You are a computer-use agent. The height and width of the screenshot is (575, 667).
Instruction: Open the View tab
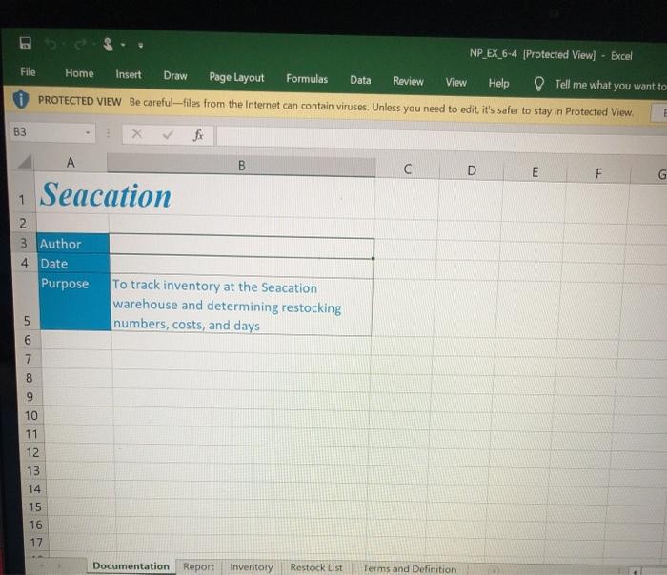pos(456,83)
